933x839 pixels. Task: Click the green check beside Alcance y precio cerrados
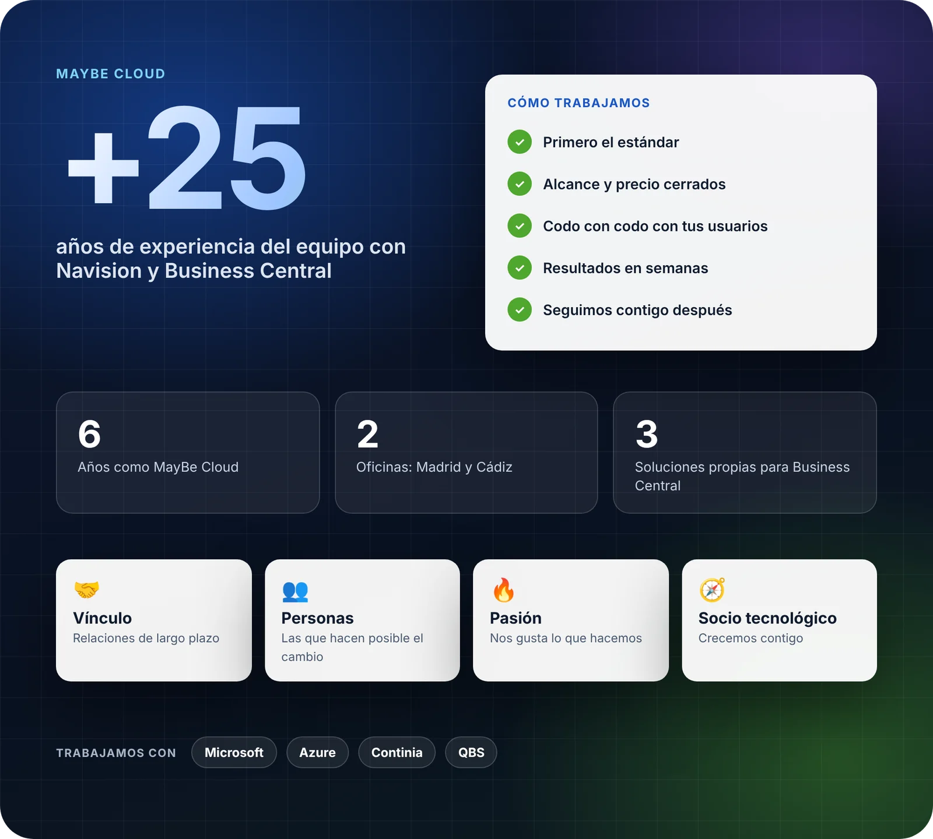point(520,184)
